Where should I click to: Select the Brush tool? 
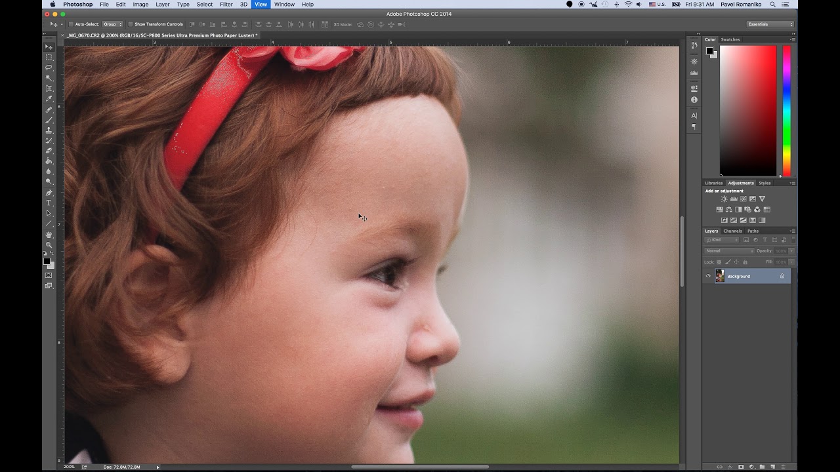pos(49,120)
